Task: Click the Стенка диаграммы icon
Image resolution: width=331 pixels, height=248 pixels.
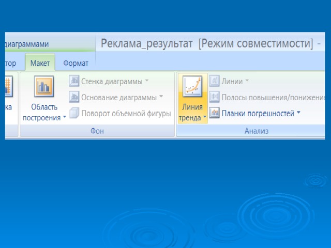Action: pyautogui.click(x=74, y=81)
